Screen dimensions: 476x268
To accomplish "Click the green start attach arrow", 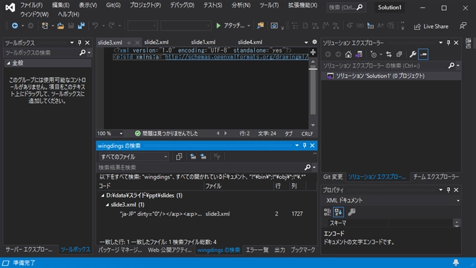I will tap(218, 26).
